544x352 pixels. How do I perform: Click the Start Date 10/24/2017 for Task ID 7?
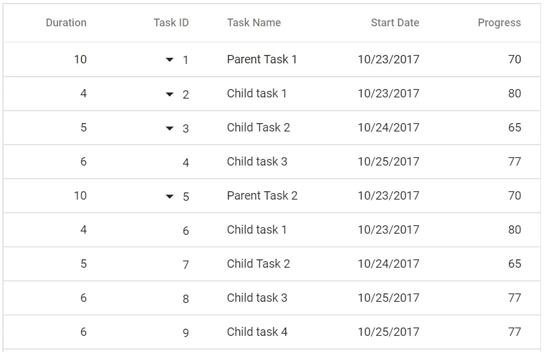(x=388, y=264)
